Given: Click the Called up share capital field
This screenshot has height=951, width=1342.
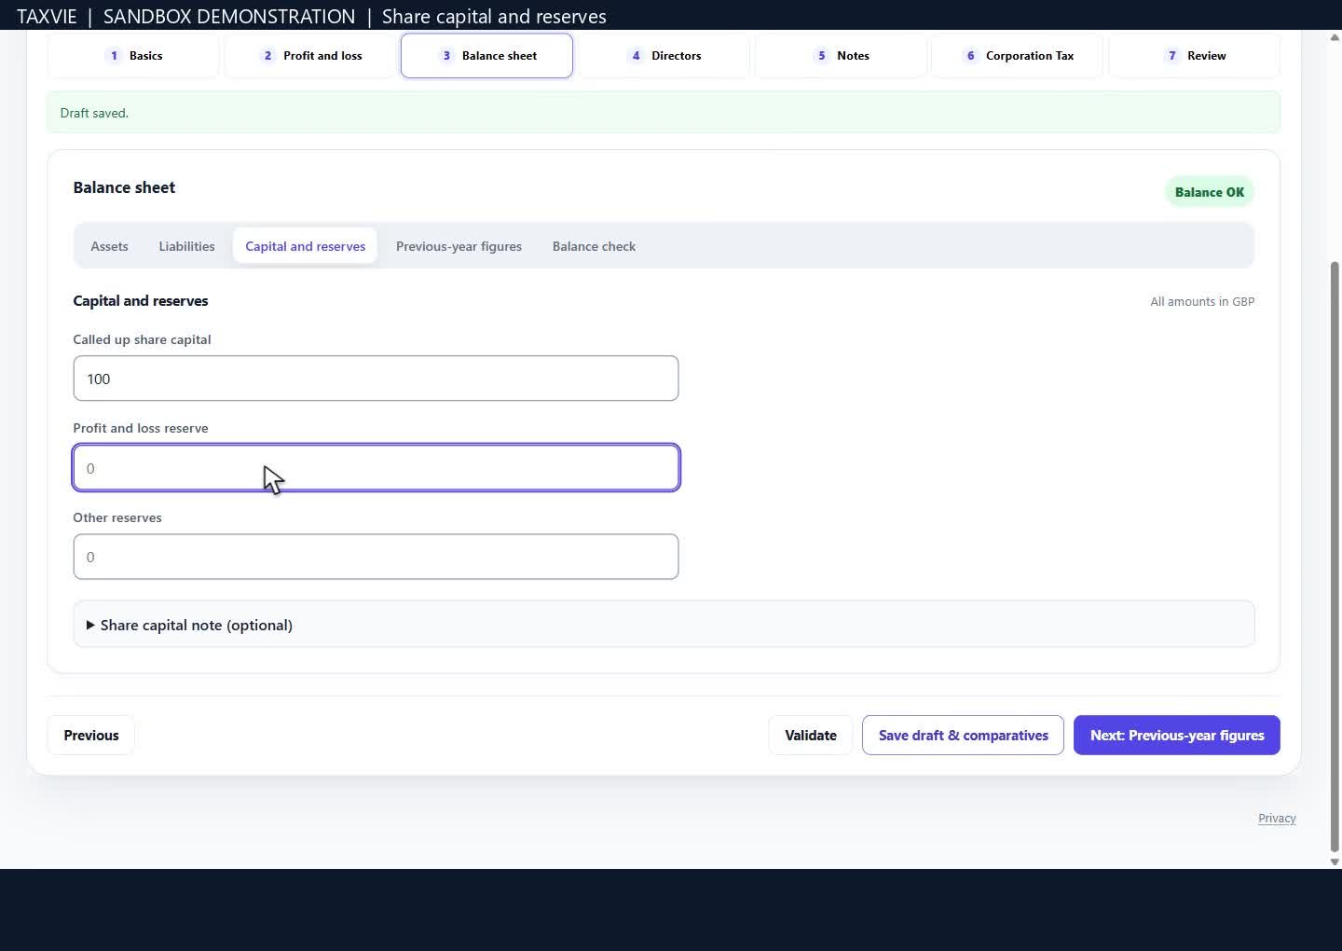Looking at the screenshot, I should pos(376,379).
